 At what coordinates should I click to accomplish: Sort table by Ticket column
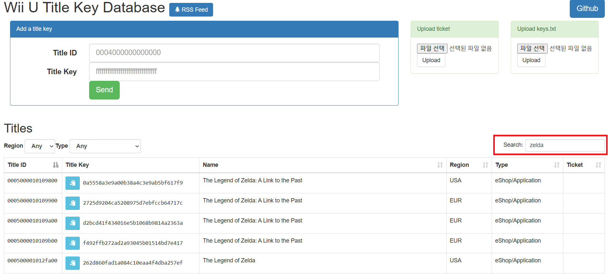584,165
